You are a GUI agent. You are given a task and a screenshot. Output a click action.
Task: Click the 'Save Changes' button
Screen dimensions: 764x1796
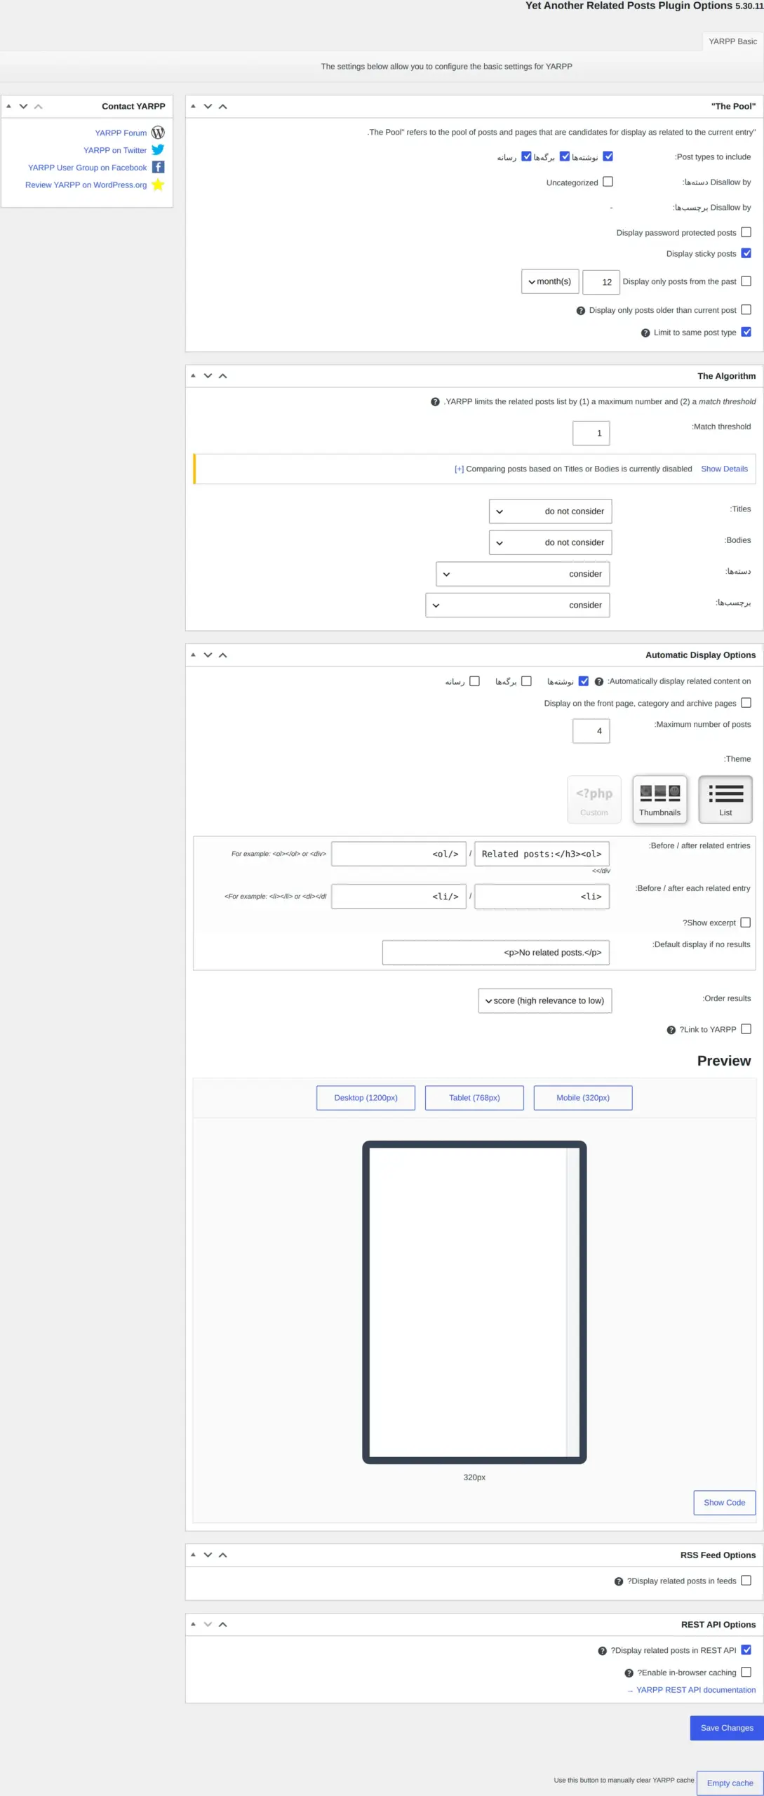pyautogui.click(x=727, y=1728)
